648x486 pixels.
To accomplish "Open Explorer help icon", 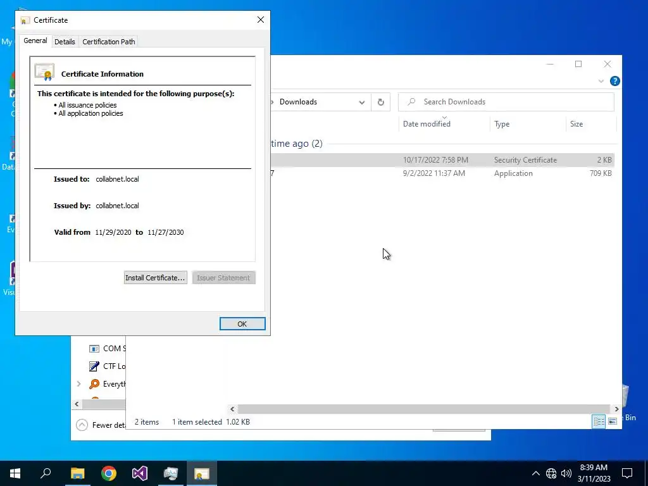I will pyautogui.click(x=614, y=81).
